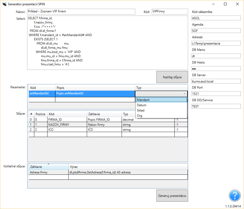Click the Pozícia column header
The width and height of the screenshot is (244, 209).
tap(41, 114)
